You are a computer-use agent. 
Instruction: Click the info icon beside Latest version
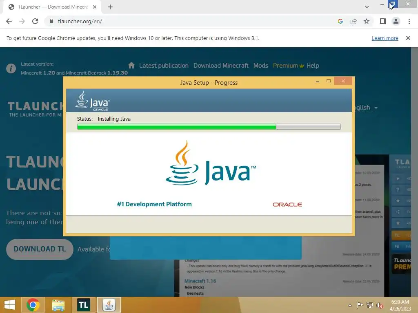point(11,68)
